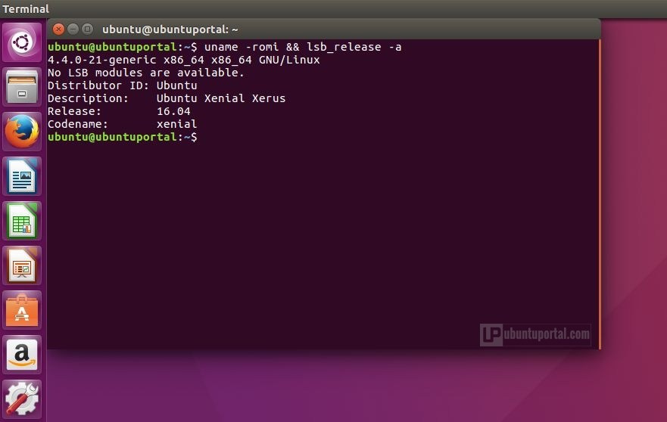
Task: Close the terminal window
Action: click(x=59, y=29)
